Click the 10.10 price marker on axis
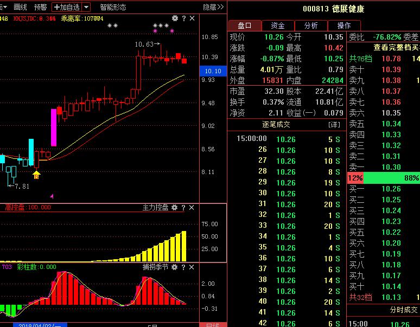Viewport: 420px width, 327px height. pyautogui.click(x=213, y=71)
